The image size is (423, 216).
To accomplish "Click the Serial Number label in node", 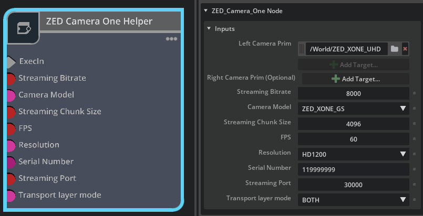I will click(x=46, y=161).
